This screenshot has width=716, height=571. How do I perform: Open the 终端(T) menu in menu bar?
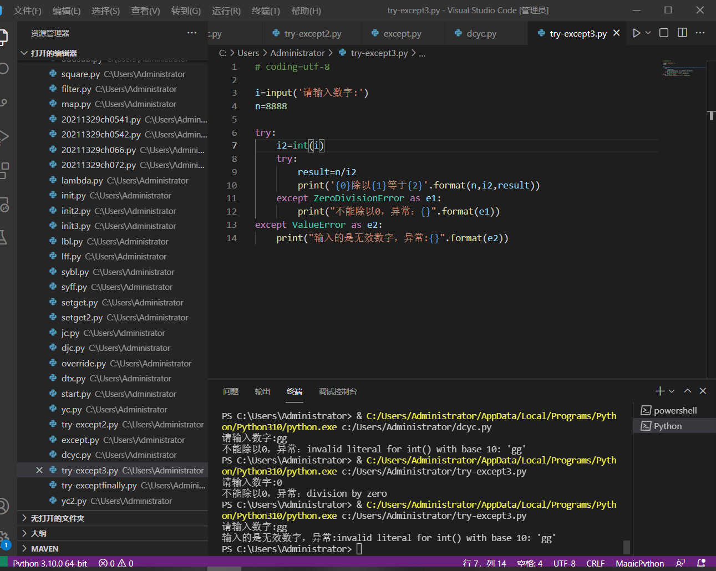266,11
